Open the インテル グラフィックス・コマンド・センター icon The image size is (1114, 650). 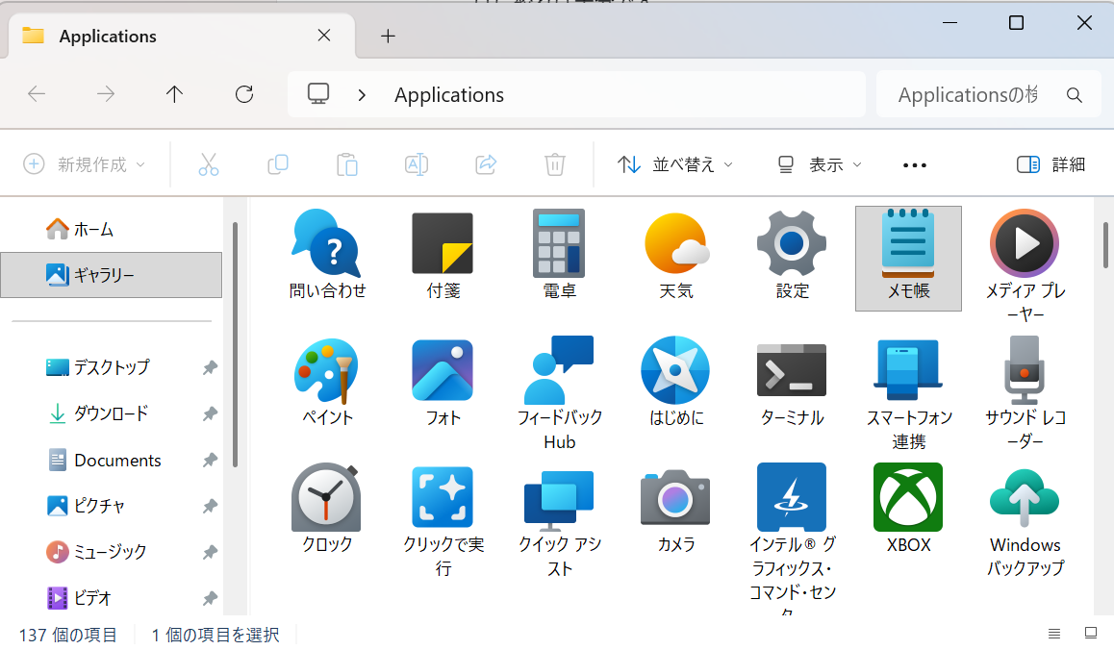[792, 497]
